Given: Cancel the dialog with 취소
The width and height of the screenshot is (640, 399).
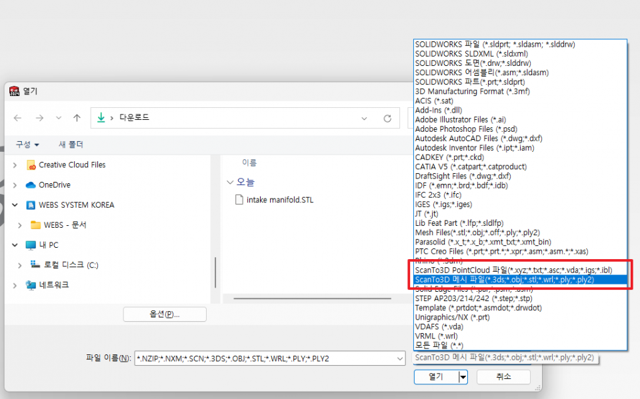Looking at the screenshot, I should (x=504, y=376).
